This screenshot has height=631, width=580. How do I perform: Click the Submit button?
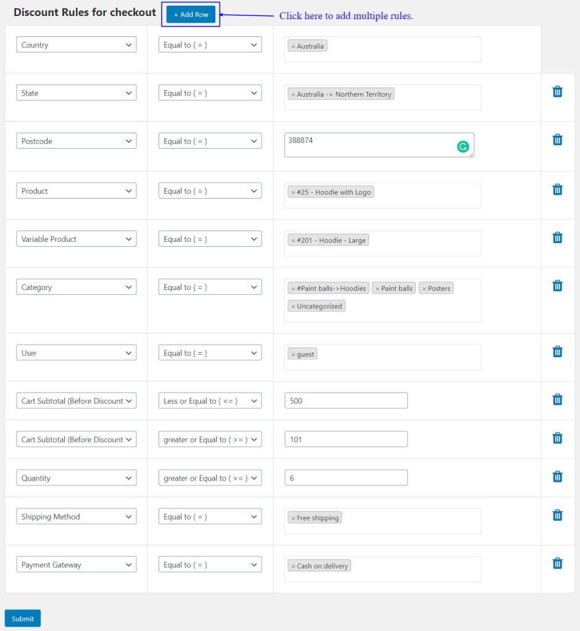point(23,619)
